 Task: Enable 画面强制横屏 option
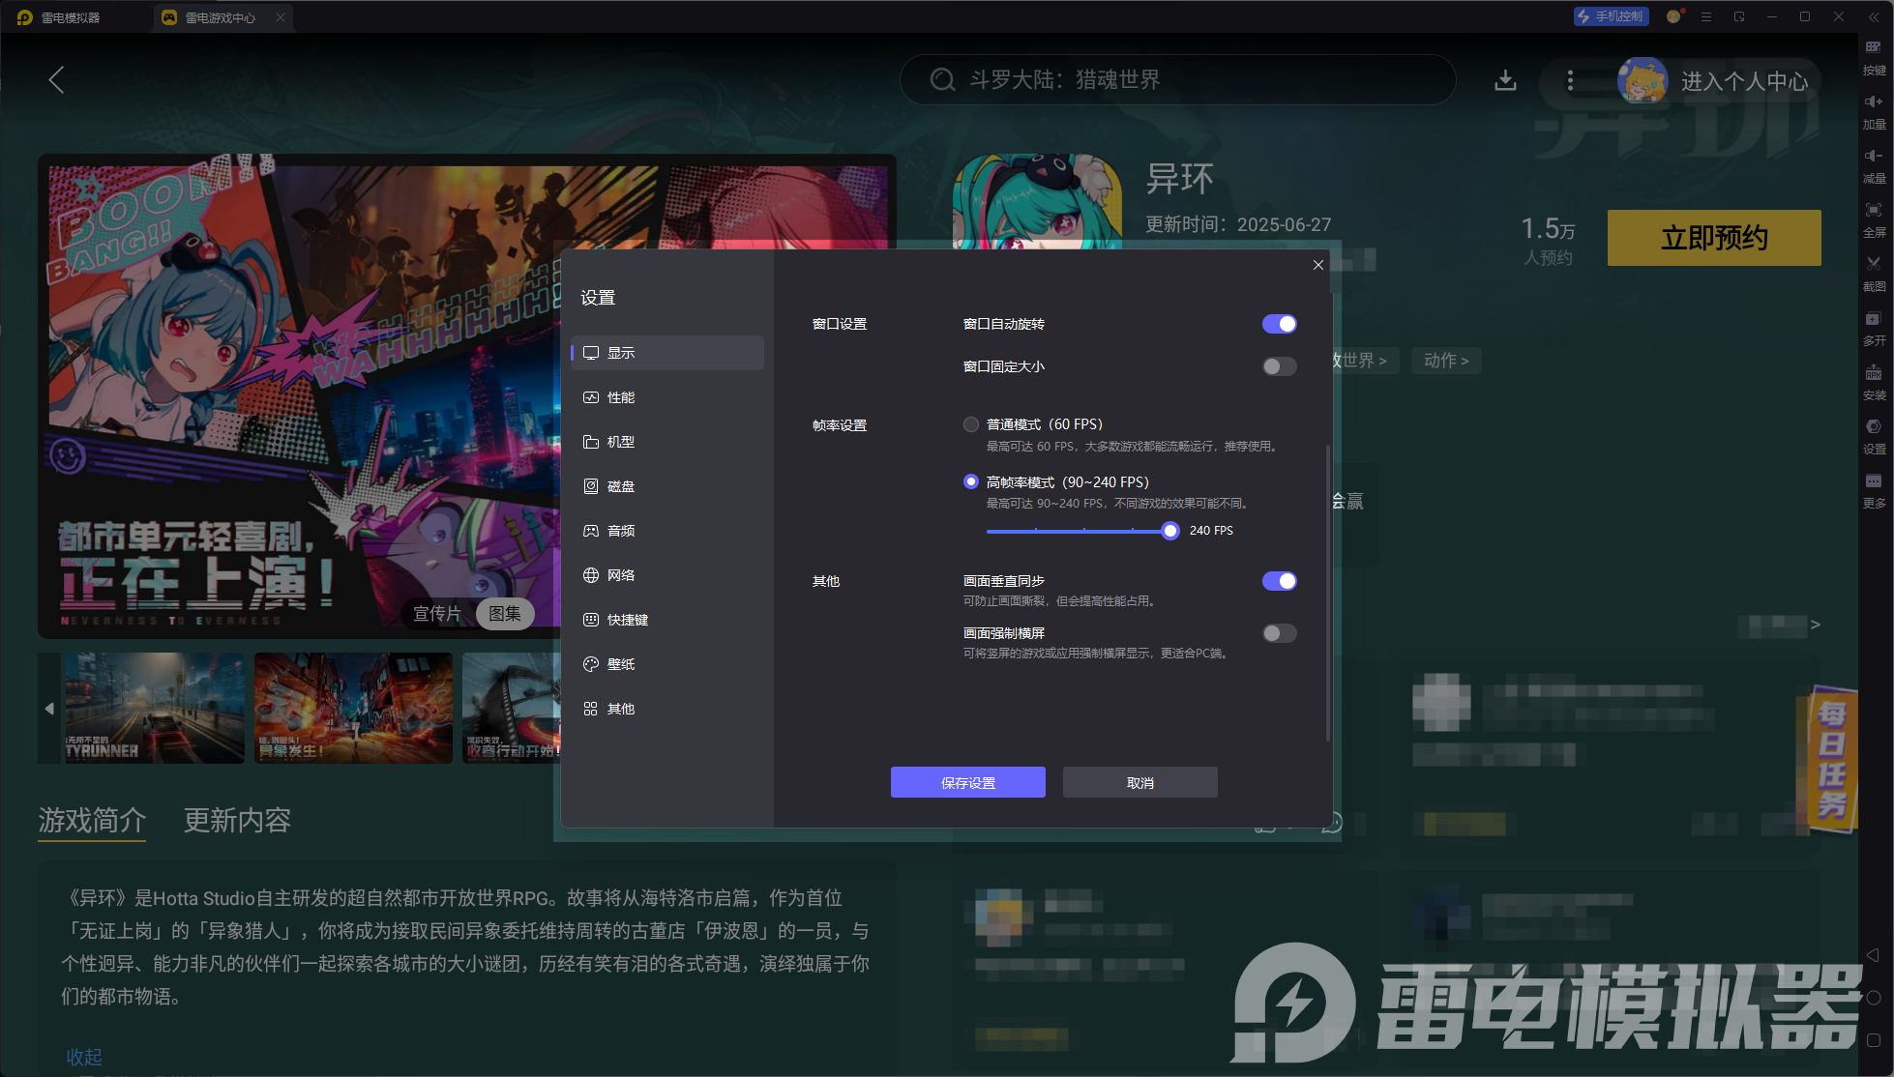[1279, 633]
